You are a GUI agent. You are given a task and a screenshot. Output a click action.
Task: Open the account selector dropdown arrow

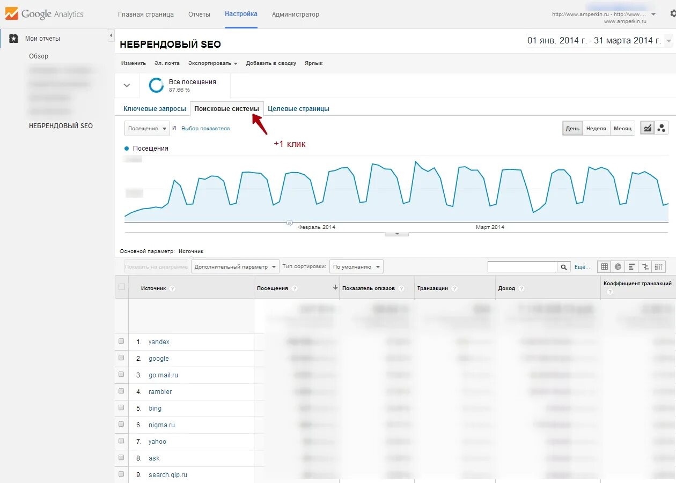[653, 14]
